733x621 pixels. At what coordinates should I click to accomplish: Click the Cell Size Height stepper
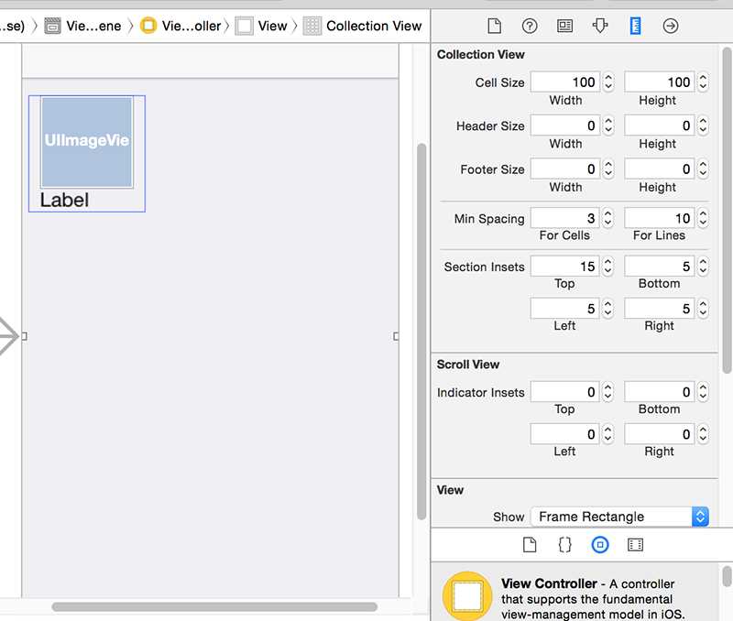(703, 82)
